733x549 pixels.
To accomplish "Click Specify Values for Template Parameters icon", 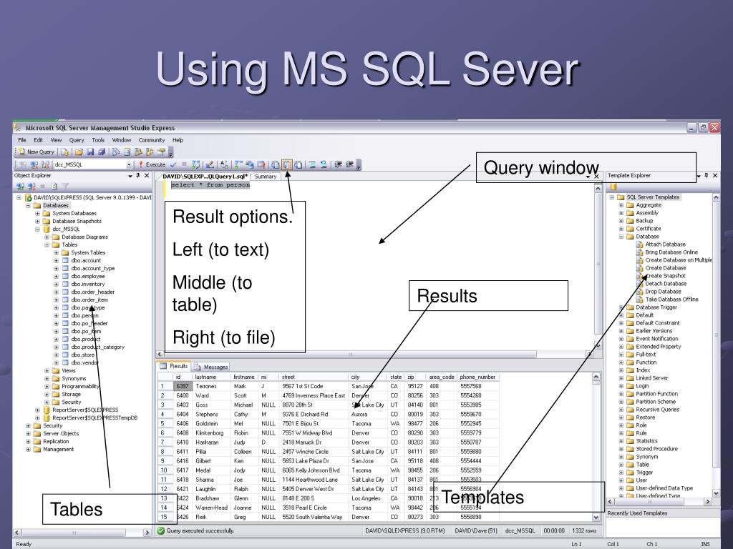I will tap(224, 164).
